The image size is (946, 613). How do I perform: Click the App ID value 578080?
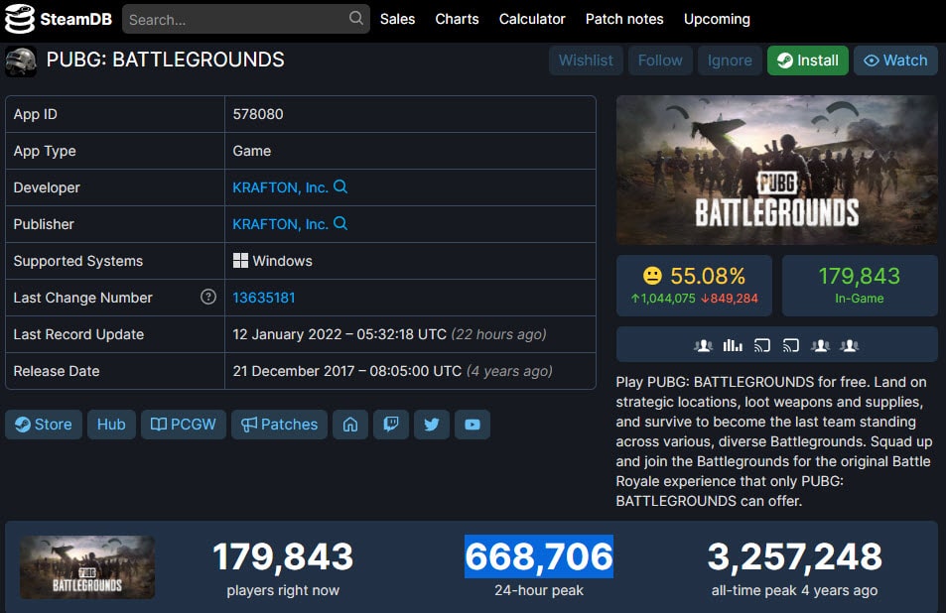pos(258,114)
